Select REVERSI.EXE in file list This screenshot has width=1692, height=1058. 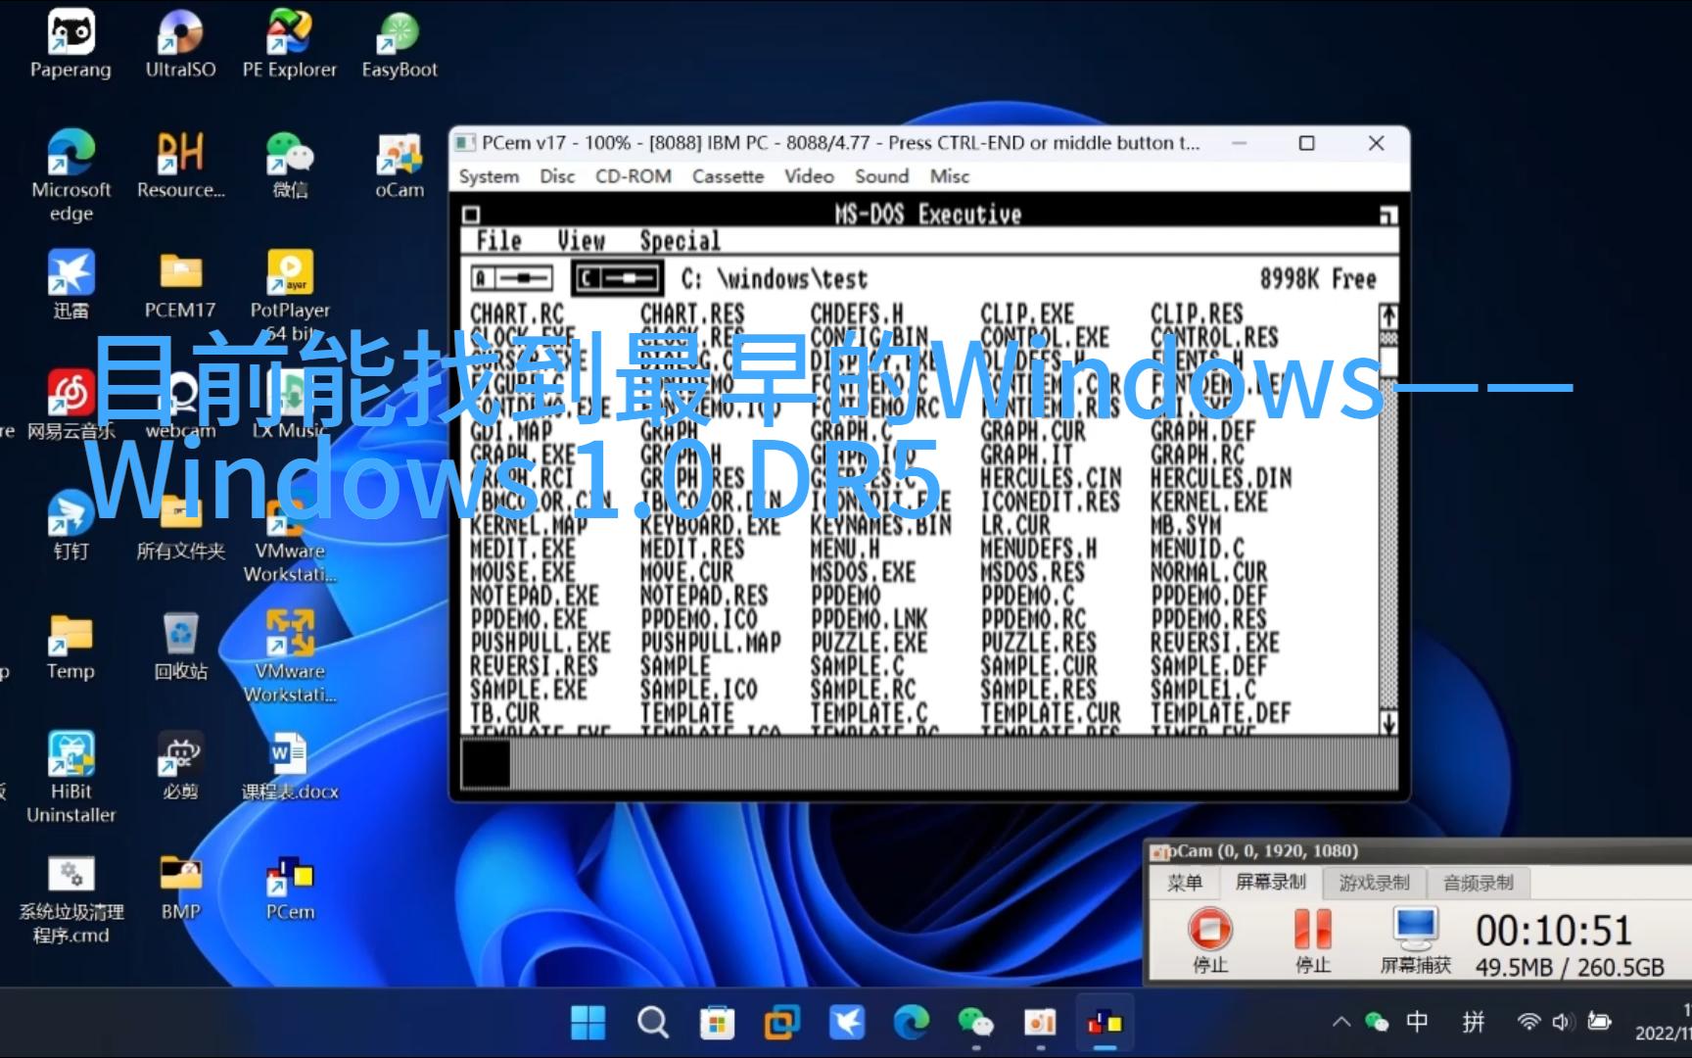(x=1214, y=643)
